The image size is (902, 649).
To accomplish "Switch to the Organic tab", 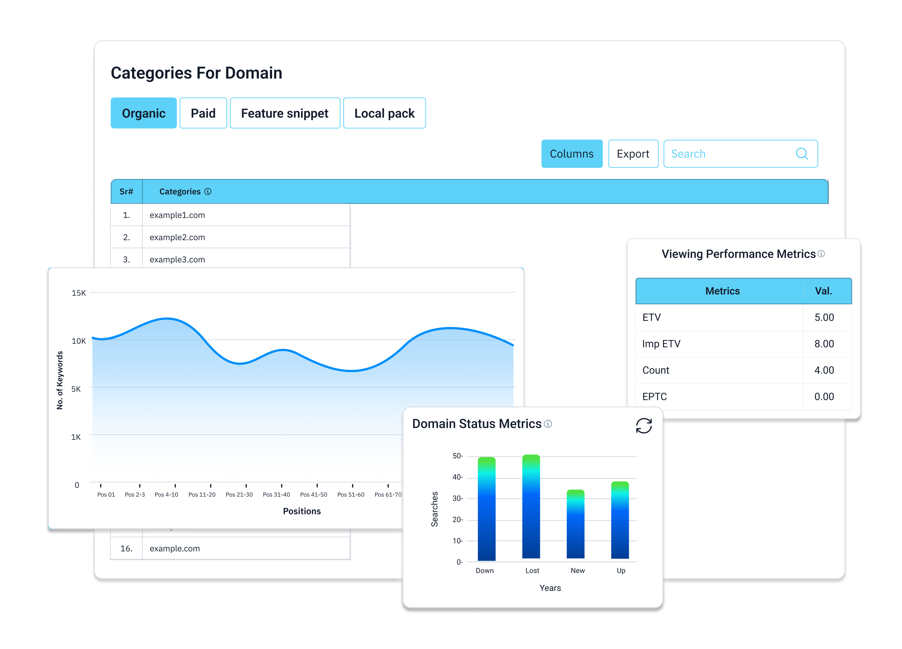I will tap(143, 113).
